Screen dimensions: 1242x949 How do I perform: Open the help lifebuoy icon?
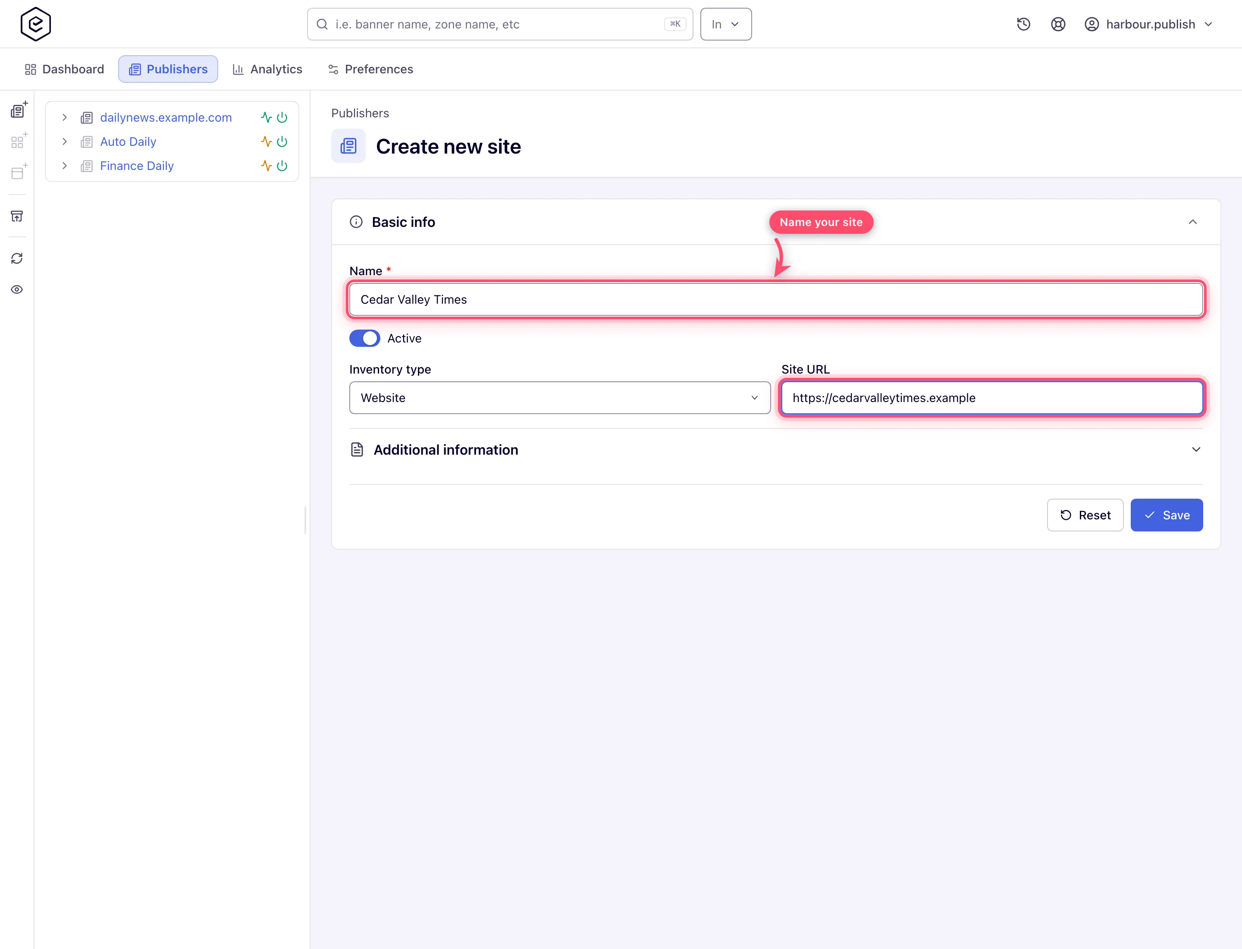pos(1058,24)
